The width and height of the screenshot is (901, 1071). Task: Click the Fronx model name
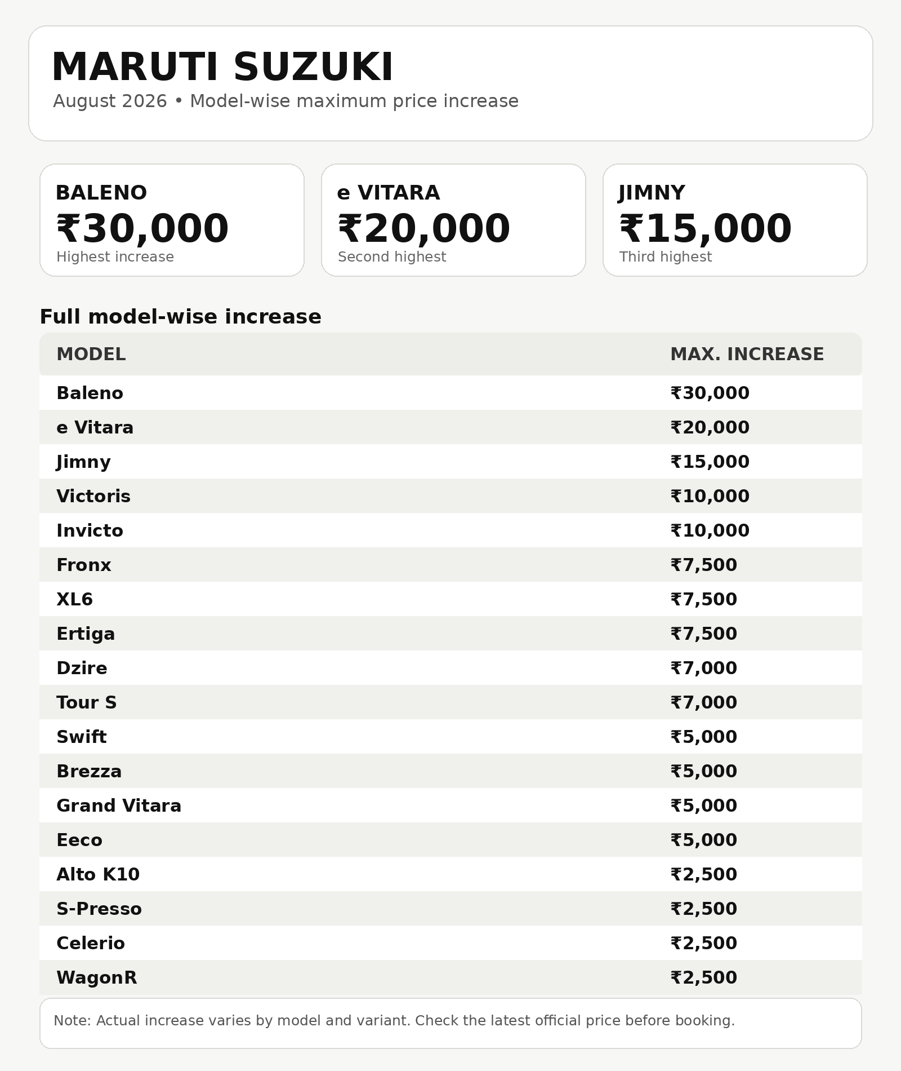(x=84, y=565)
